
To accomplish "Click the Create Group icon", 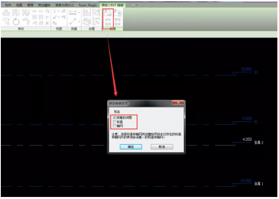I will pos(96,12).
